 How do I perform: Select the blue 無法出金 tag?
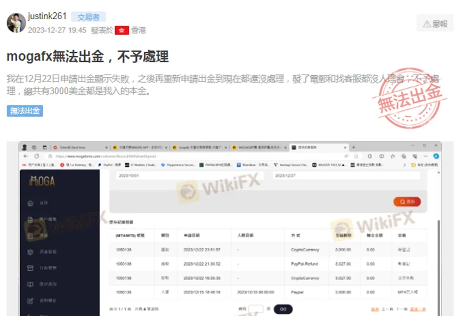pos(25,111)
